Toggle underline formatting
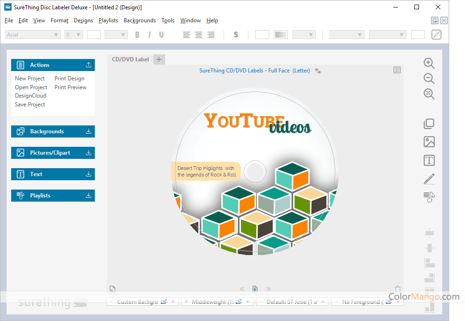The width and height of the screenshot is (465, 321). pyautogui.click(x=161, y=35)
